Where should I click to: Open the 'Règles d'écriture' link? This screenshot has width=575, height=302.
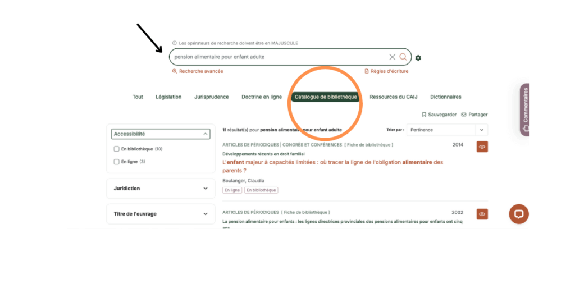[x=386, y=71]
